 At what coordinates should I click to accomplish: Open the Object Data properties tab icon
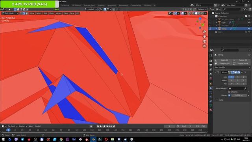pos(211,106)
